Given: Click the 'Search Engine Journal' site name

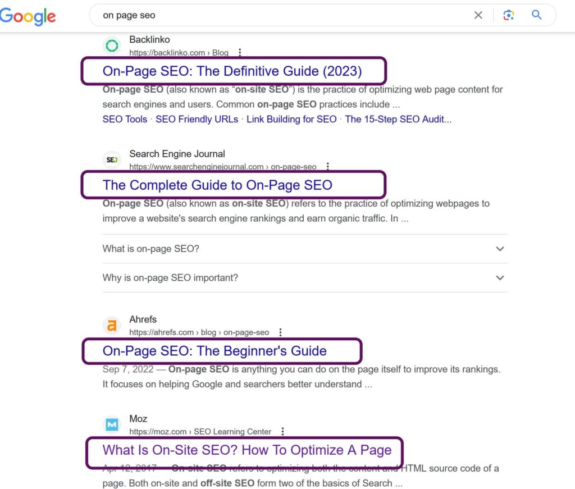Looking at the screenshot, I should (177, 154).
